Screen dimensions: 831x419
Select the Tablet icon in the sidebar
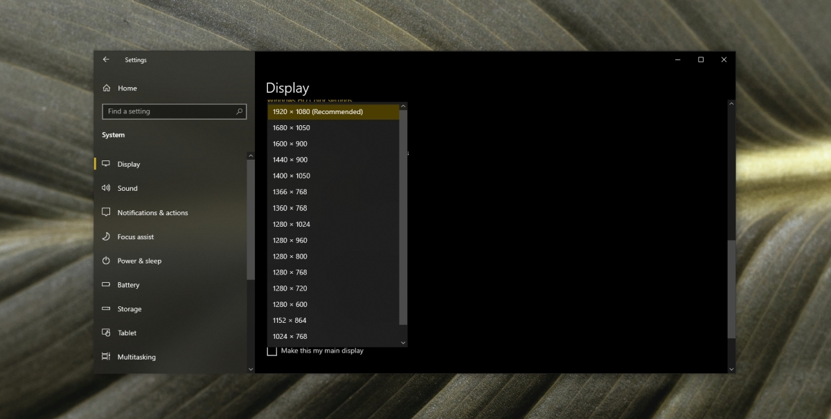(106, 333)
